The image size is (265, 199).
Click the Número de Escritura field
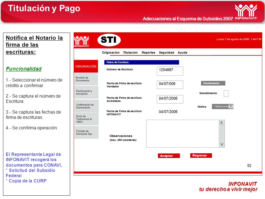click(170, 71)
